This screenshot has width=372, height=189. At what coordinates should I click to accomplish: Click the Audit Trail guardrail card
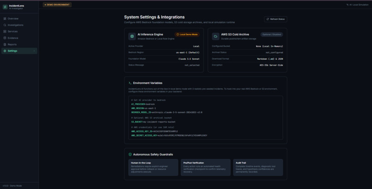(x=258, y=167)
